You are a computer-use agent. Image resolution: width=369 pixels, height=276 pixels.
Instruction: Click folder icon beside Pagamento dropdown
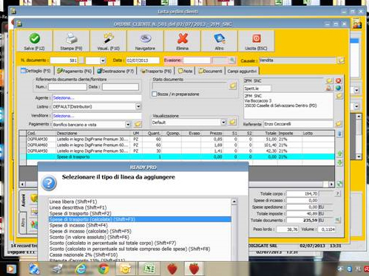pyautogui.click(x=138, y=124)
